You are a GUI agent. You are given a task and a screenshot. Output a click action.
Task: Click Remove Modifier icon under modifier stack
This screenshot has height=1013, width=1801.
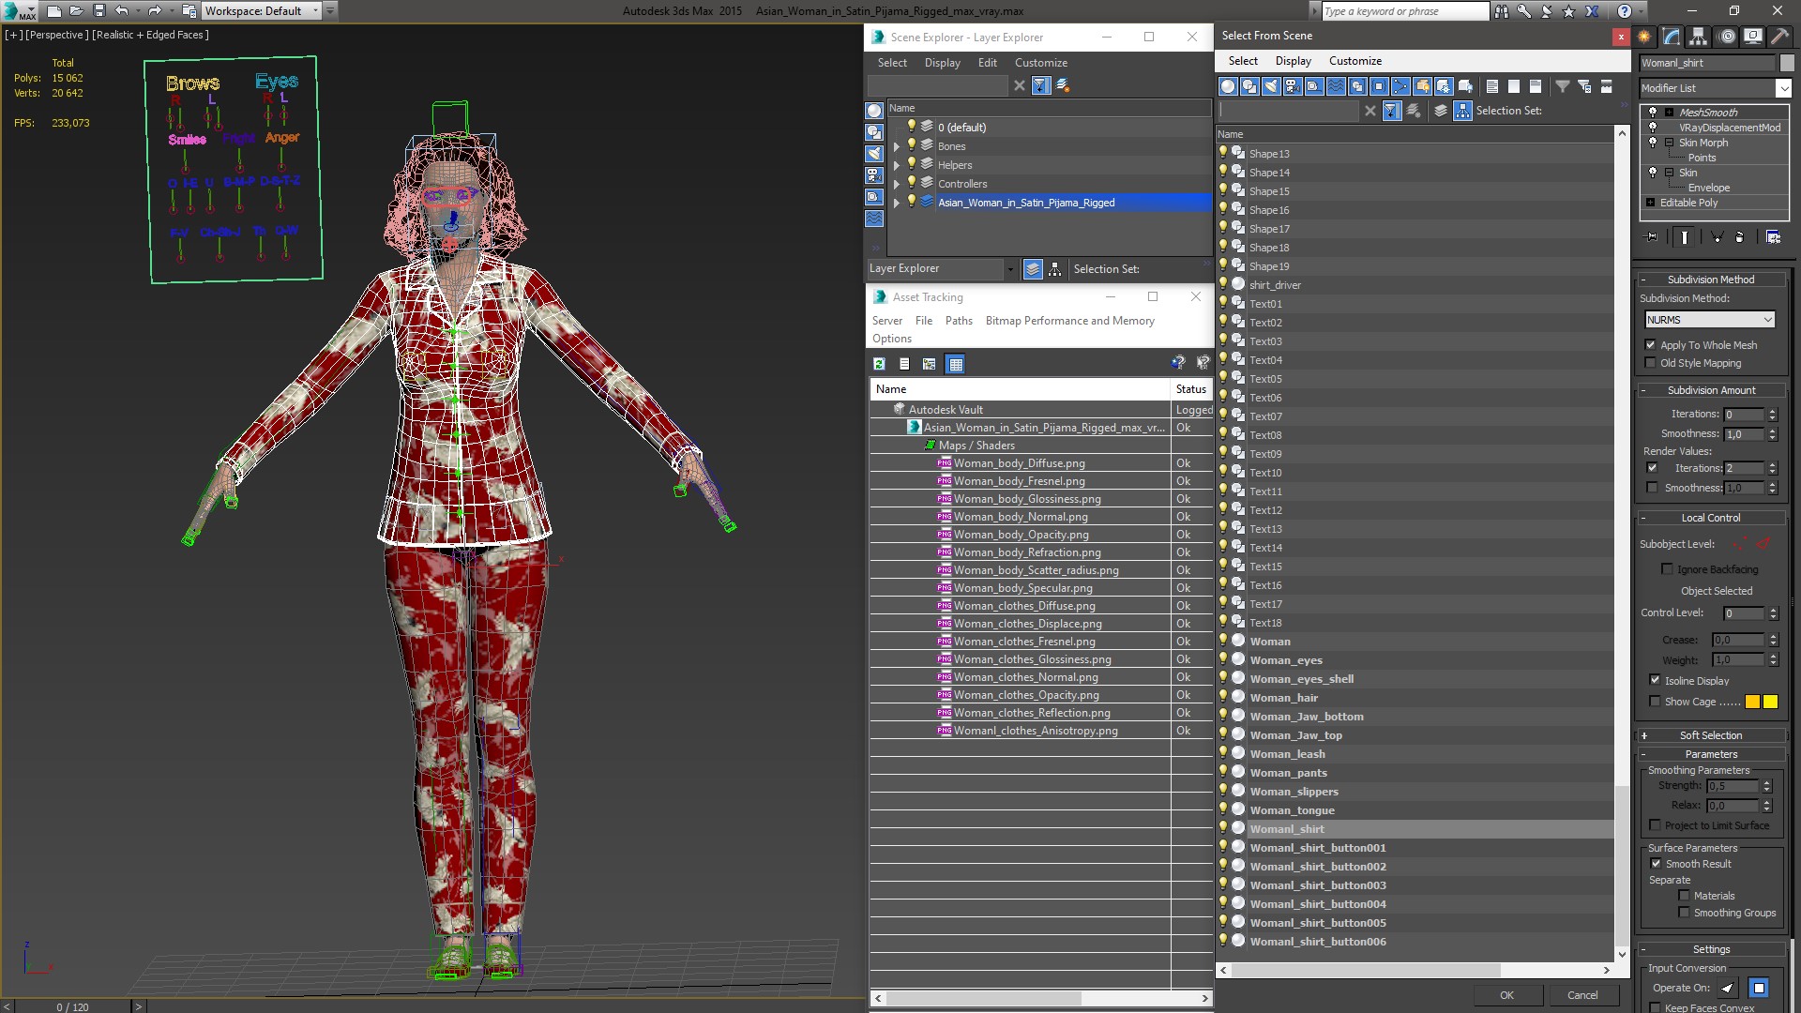click(1739, 237)
